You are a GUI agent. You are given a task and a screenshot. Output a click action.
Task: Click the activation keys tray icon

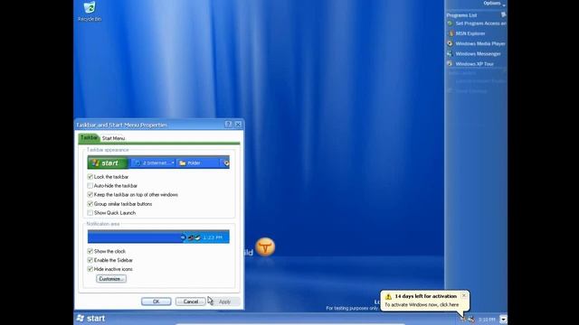(x=463, y=319)
